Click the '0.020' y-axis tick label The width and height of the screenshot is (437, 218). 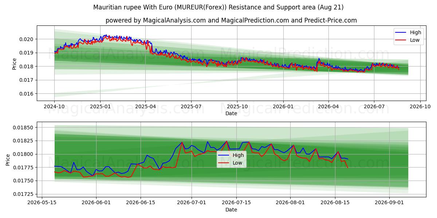click(27, 39)
